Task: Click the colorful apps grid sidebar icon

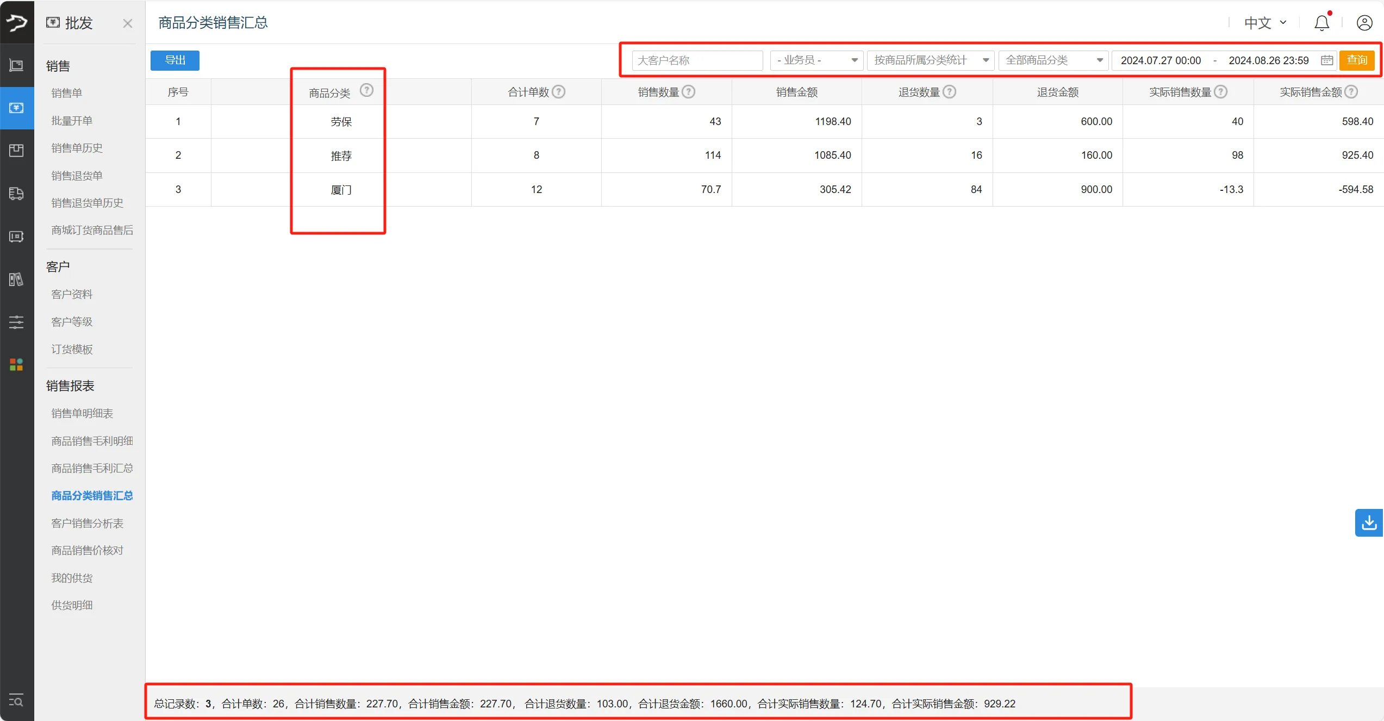Action: pos(16,364)
